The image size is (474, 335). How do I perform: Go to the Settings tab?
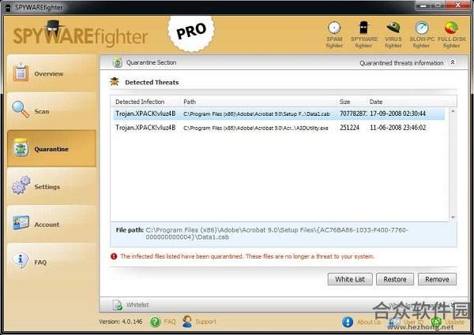[x=51, y=186]
